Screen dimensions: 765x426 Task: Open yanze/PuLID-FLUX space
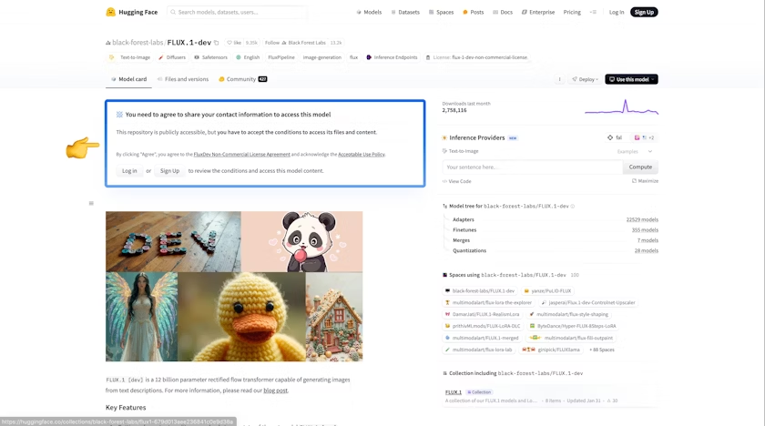click(x=547, y=291)
